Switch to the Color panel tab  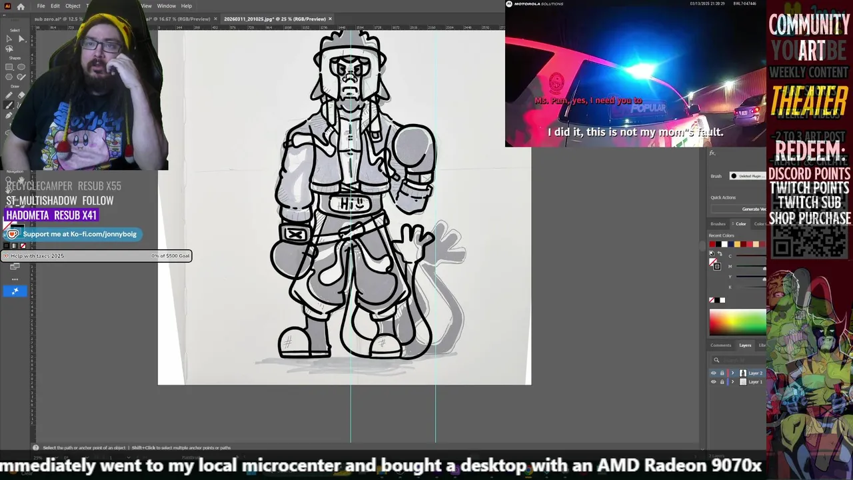pos(740,224)
